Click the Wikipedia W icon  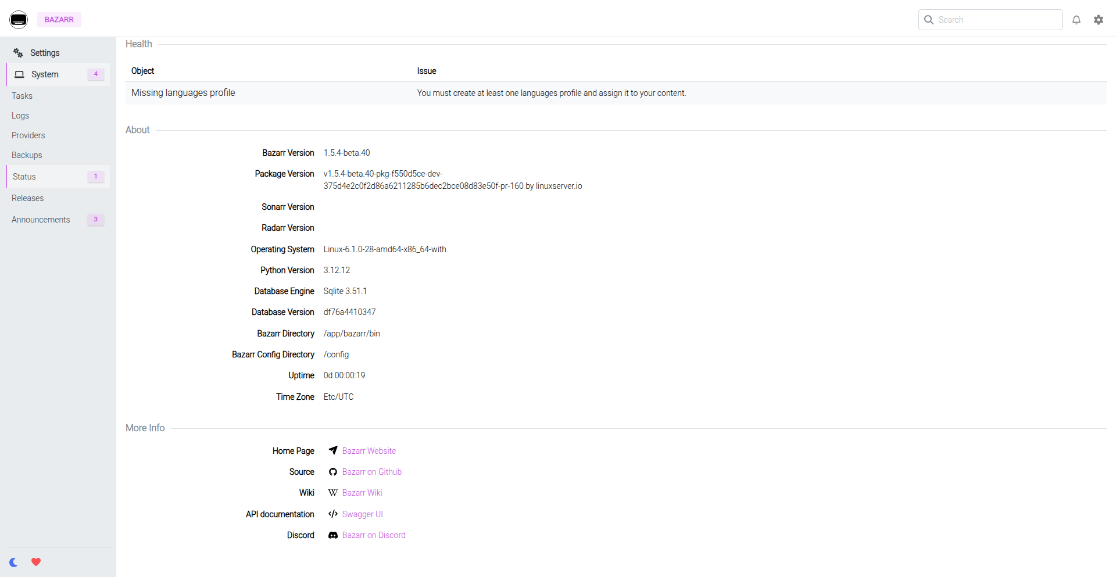tap(333, 493)
